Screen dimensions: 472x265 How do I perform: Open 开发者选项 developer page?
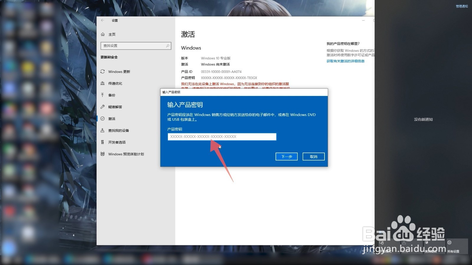coord(136,142)
